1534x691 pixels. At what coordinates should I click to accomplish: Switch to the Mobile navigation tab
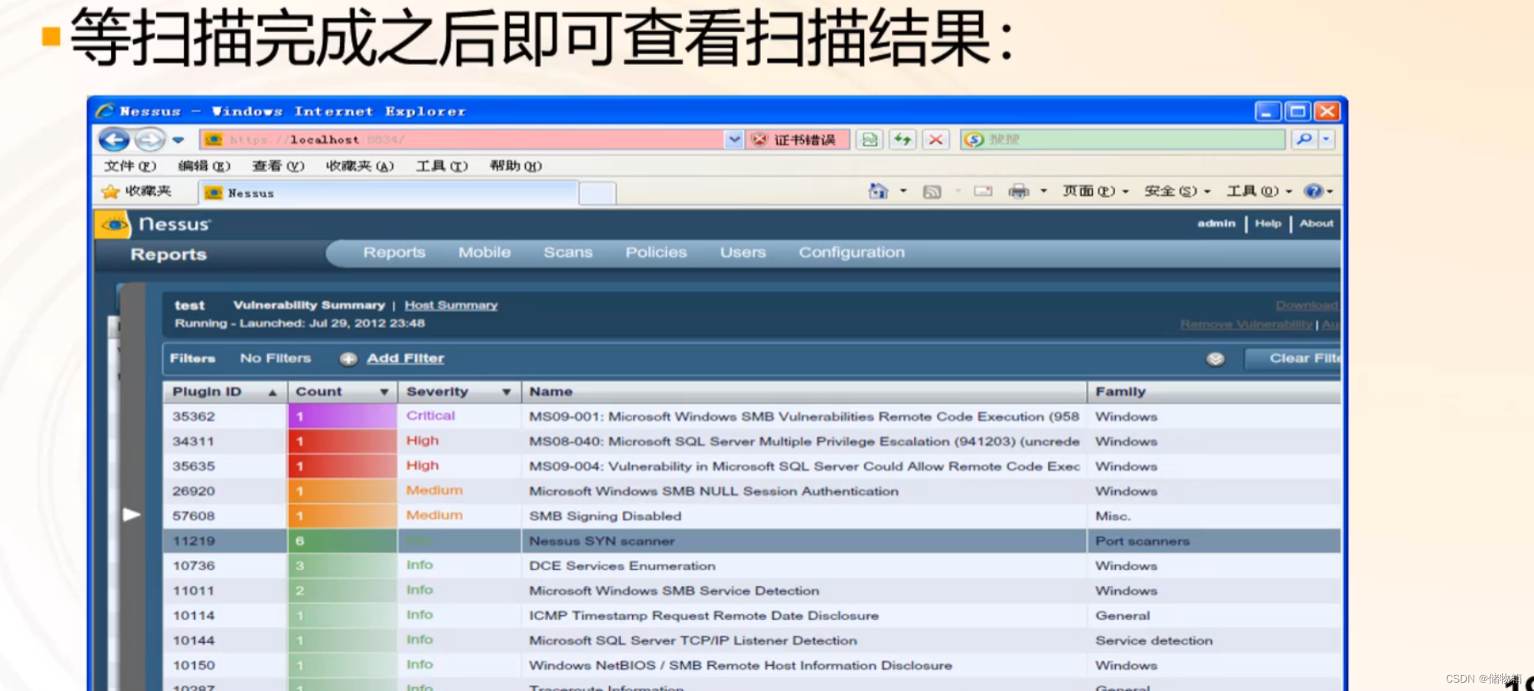click(485, 253)
